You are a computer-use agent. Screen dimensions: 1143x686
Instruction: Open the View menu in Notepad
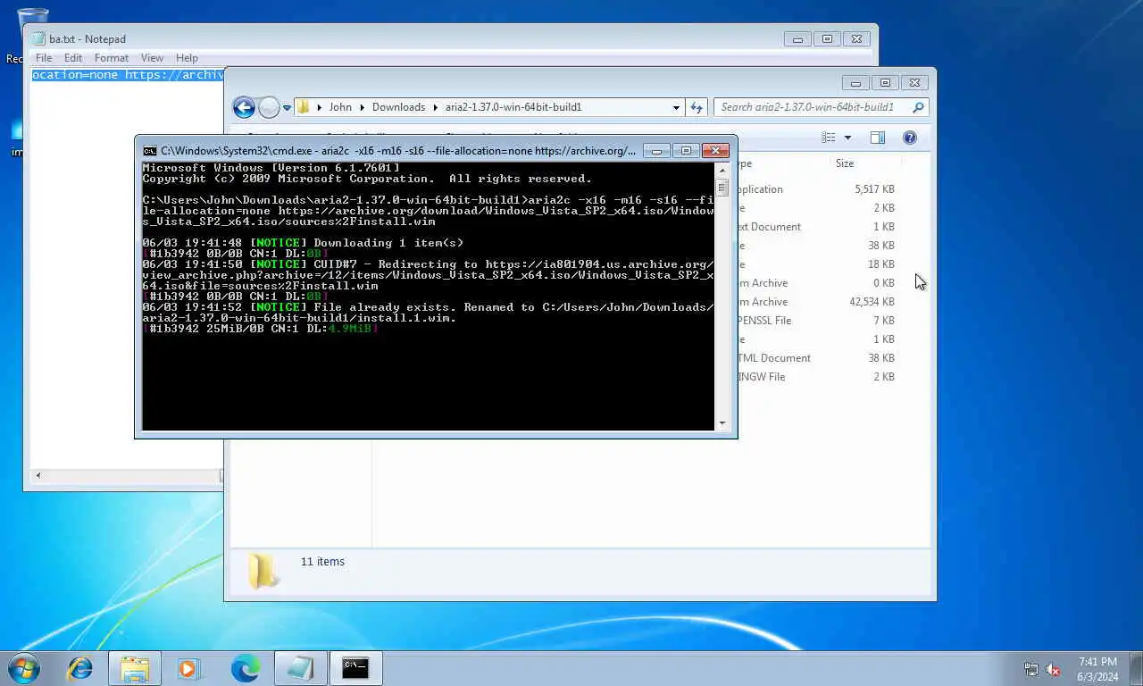(x=152, y=58)
